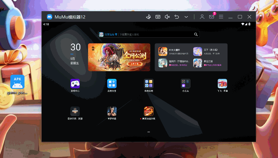The height and width of the screenshot is (158, 278).
Task: Click the 剑侠 game icon in search bar
Action: (101, 34)
